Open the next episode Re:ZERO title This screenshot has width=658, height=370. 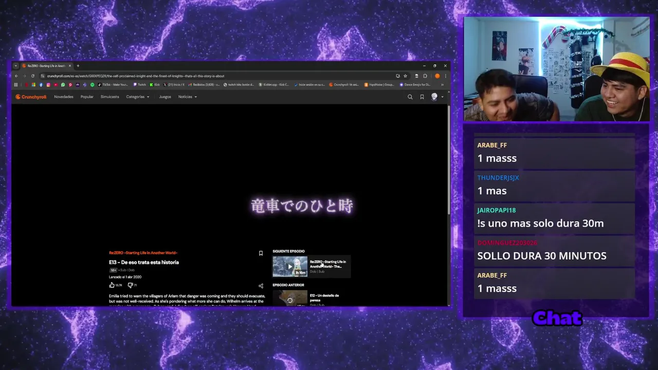[x=328, y=264]
